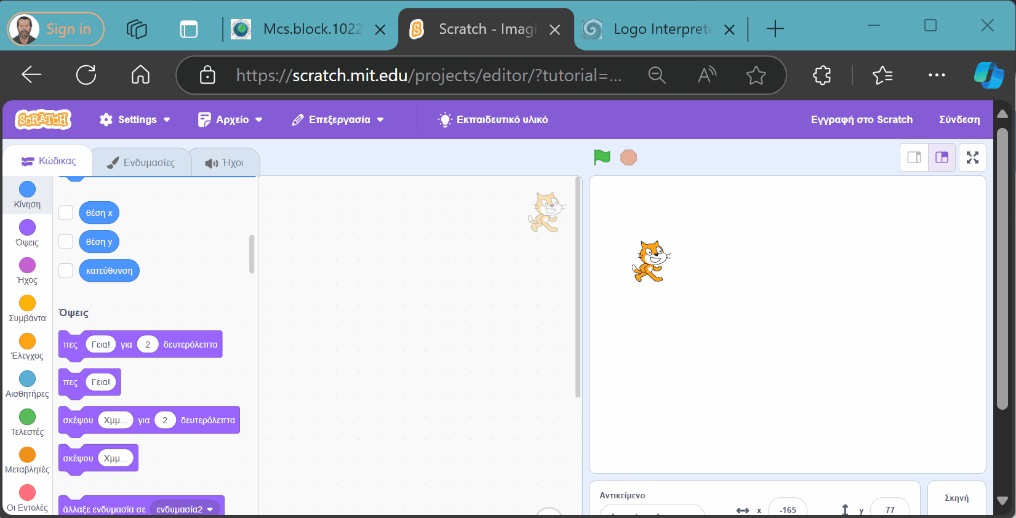Screen dimensions: 1016x518
Task: Click the Εγγραφή στο Scratch link
Action: (862, 119)
